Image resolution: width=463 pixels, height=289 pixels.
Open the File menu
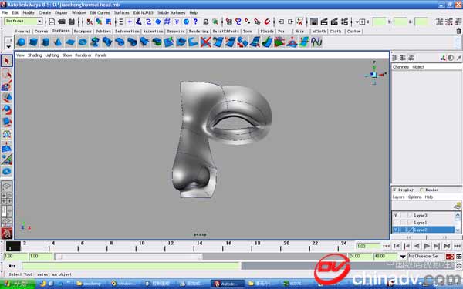coord(5,12)
